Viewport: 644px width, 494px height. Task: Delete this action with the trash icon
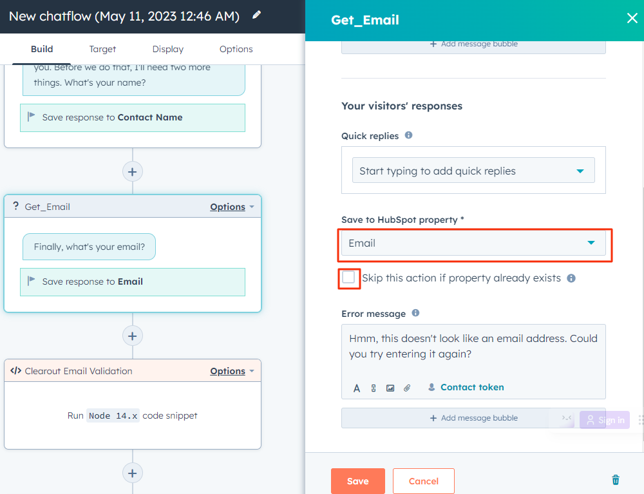click(615, 479)
